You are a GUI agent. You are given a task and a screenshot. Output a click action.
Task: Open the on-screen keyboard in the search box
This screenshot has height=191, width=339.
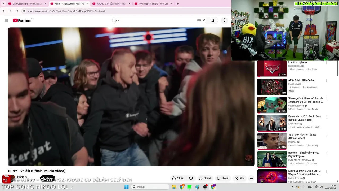pyautogui.click(x=199, y=20)
